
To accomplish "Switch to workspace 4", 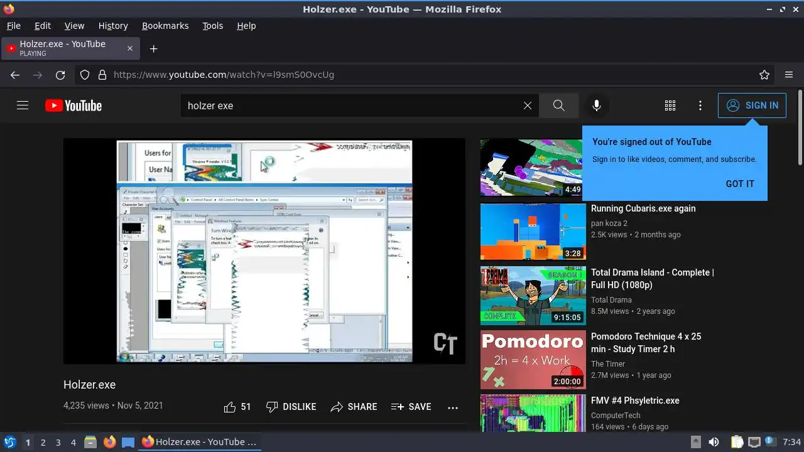I will click(x=73, y=442).
